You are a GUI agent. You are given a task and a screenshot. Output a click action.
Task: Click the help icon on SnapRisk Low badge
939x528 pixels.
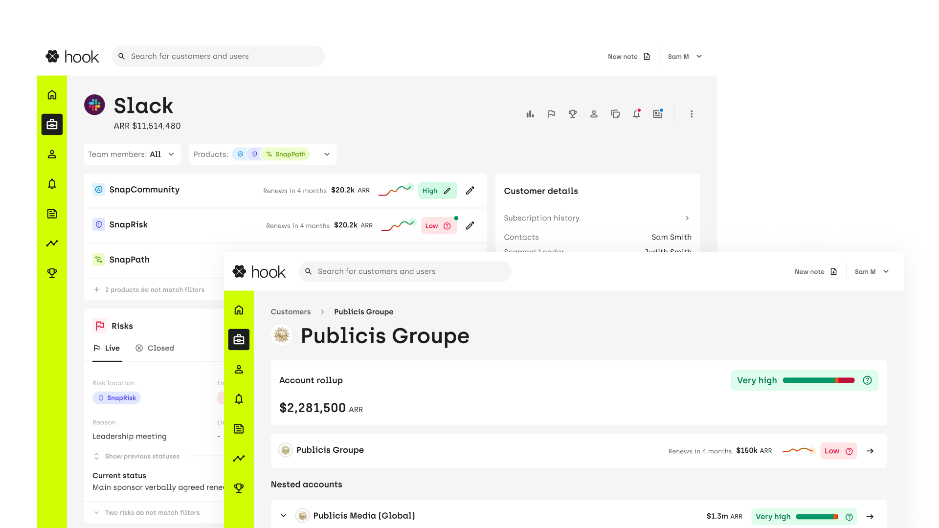pyautogui.click(x=447, y=226)
